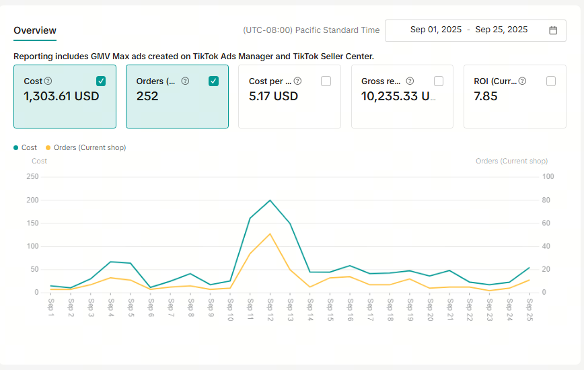Open the Sep 01 – Sep 25 date picker

(476, 30)
